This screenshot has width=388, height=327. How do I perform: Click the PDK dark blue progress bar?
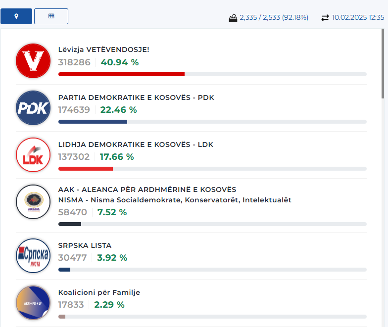93,121
